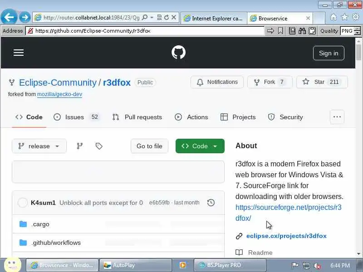This screenshot has width=363, height=272.
Task: Open the mozilla/gecko-dev fork source link
Action: [x=60, y=94]
